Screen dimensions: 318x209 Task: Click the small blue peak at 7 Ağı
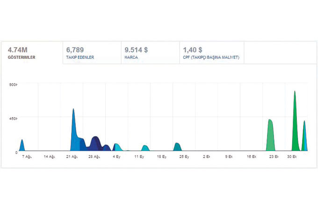(x=22, y=146)
